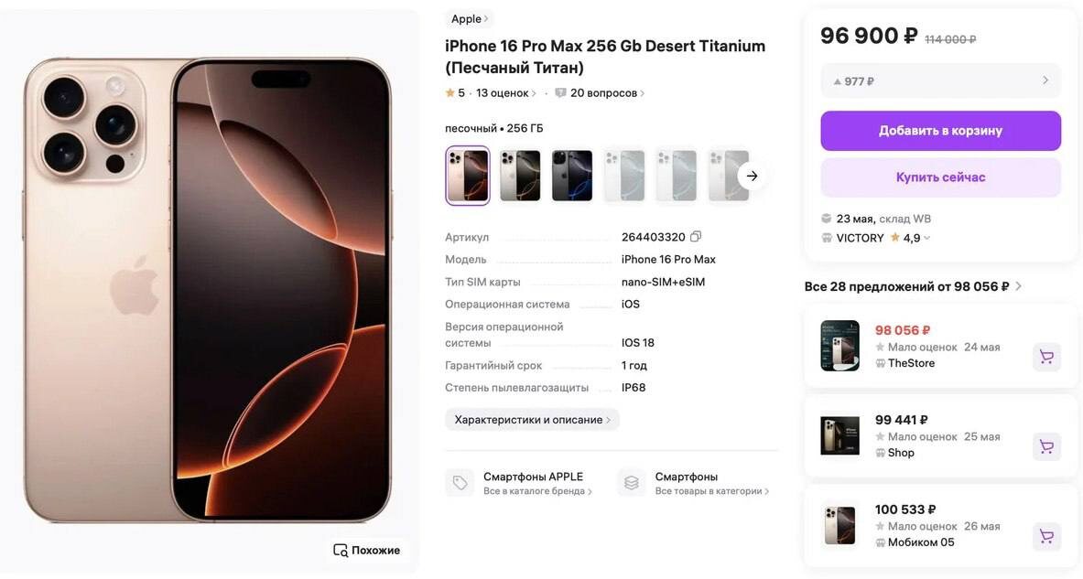The image size is (1083, 579).
Task: Select the natural titanium color variant
Action: (x=520, y=176)
